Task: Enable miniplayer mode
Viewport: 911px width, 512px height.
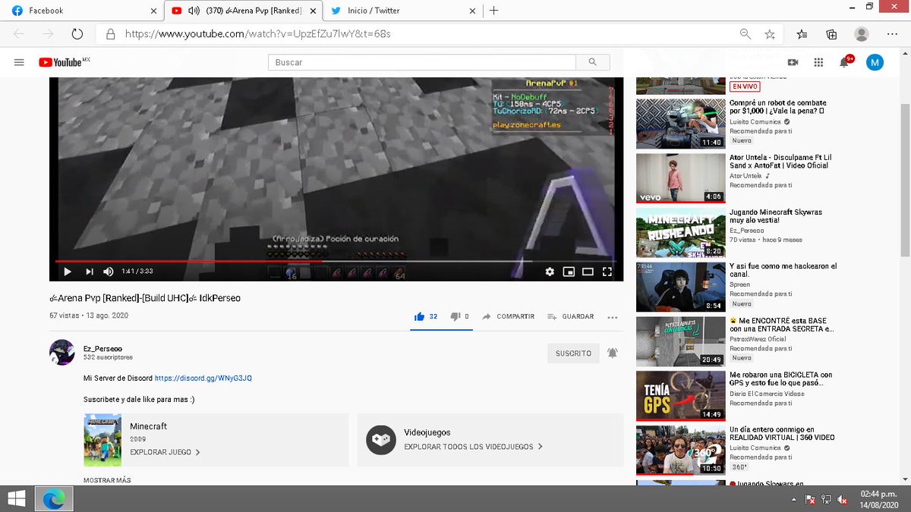Action: click(569, 271)
